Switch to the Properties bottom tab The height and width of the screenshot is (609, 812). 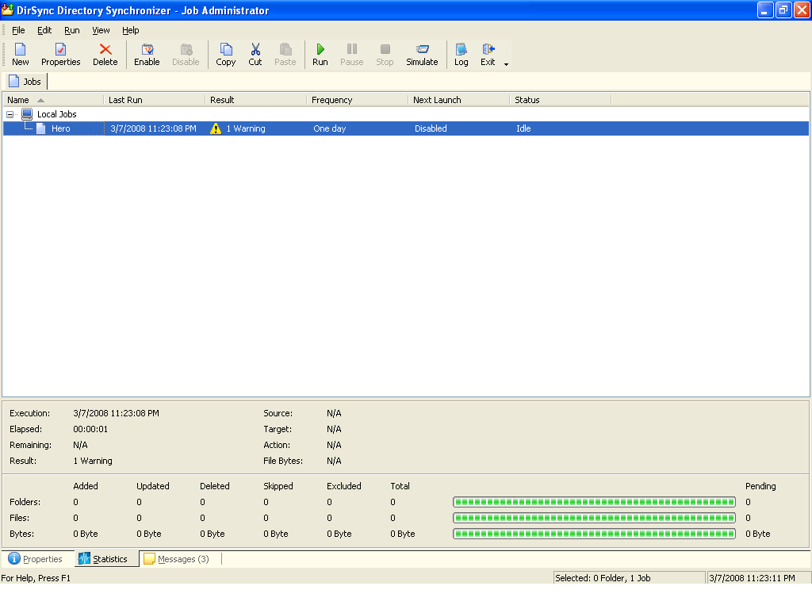tap(36, 559)
